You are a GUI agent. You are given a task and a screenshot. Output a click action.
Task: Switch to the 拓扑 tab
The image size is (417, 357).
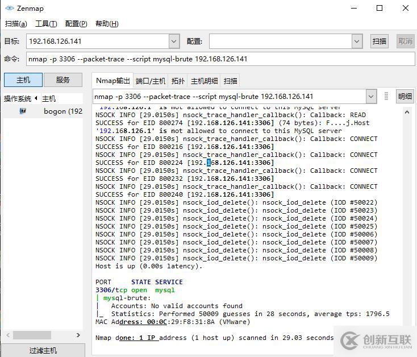(x=178, y=81)
